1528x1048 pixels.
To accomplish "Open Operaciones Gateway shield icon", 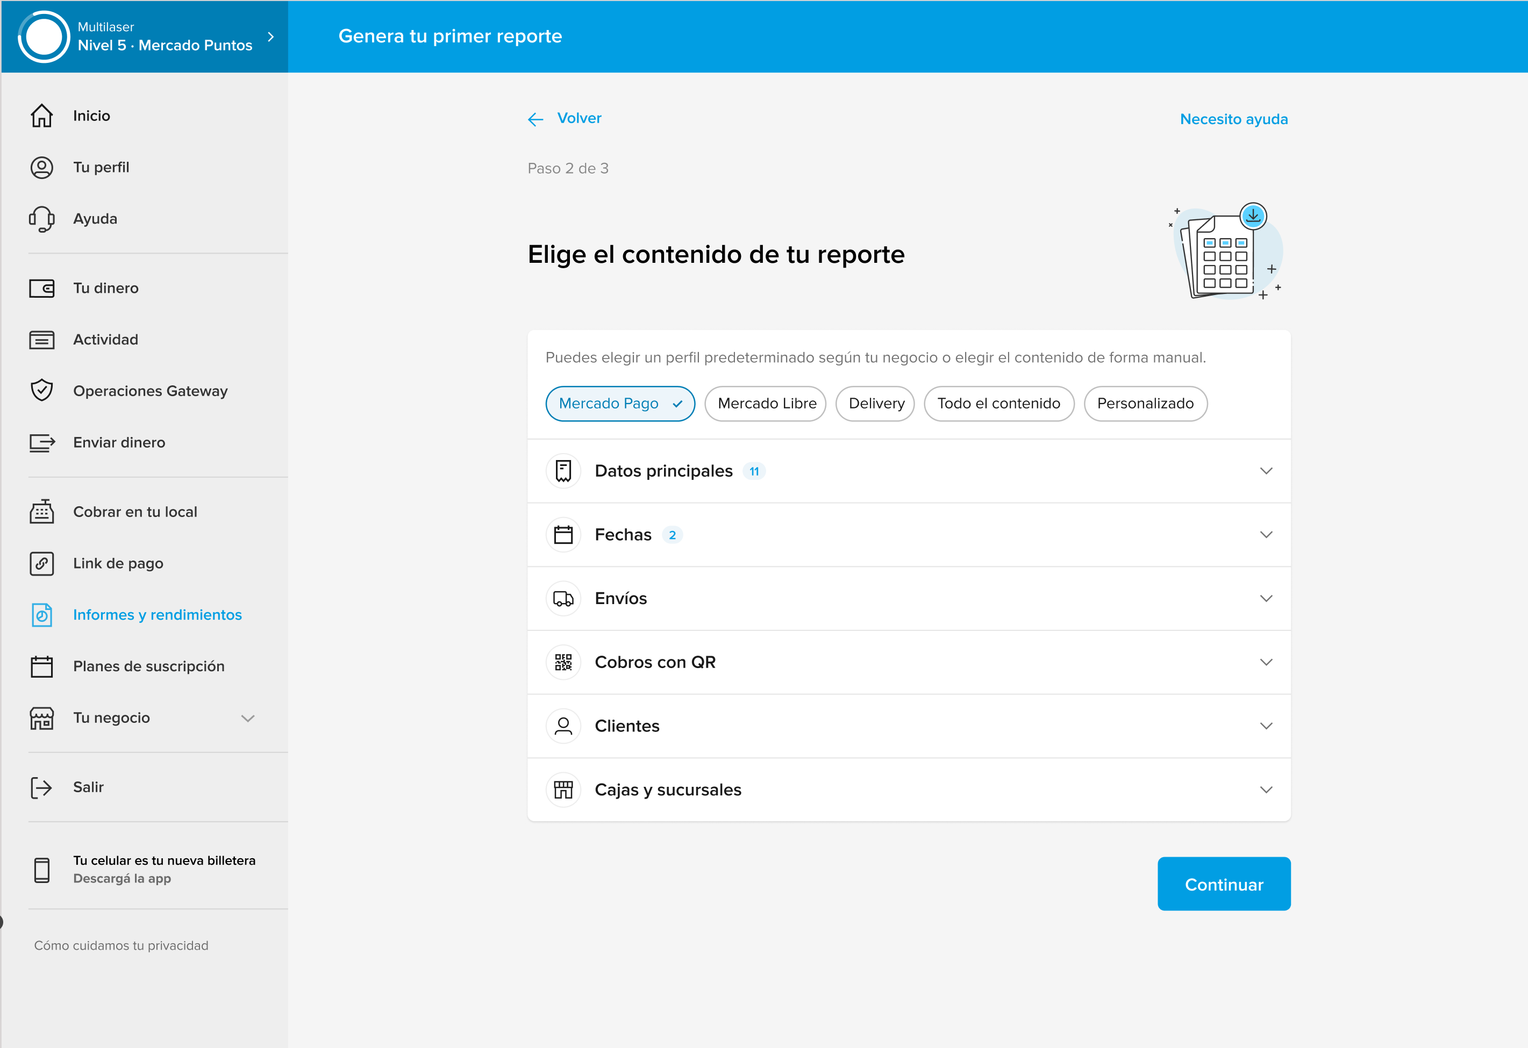I will click(x=41, y=391).
